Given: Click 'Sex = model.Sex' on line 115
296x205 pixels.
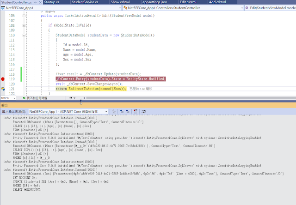Looking at the screenshot, I should [77, 60].
